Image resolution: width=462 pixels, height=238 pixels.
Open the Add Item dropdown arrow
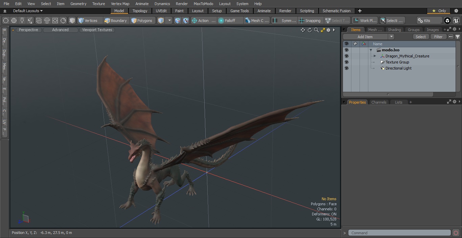coord(391,37)
